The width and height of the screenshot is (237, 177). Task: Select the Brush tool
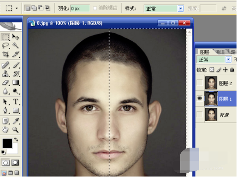point(16,65)
